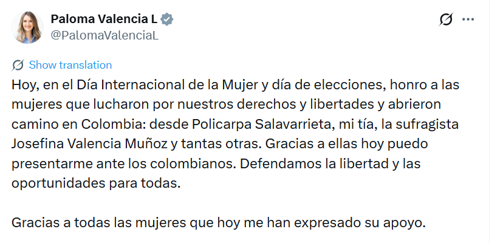503x243 pixels.
Task: Click the phrase "oportunidades para todas"
Action: click(x=96, y=183)
